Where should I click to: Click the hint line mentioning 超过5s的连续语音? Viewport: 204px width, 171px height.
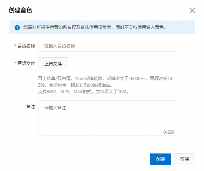75,85
